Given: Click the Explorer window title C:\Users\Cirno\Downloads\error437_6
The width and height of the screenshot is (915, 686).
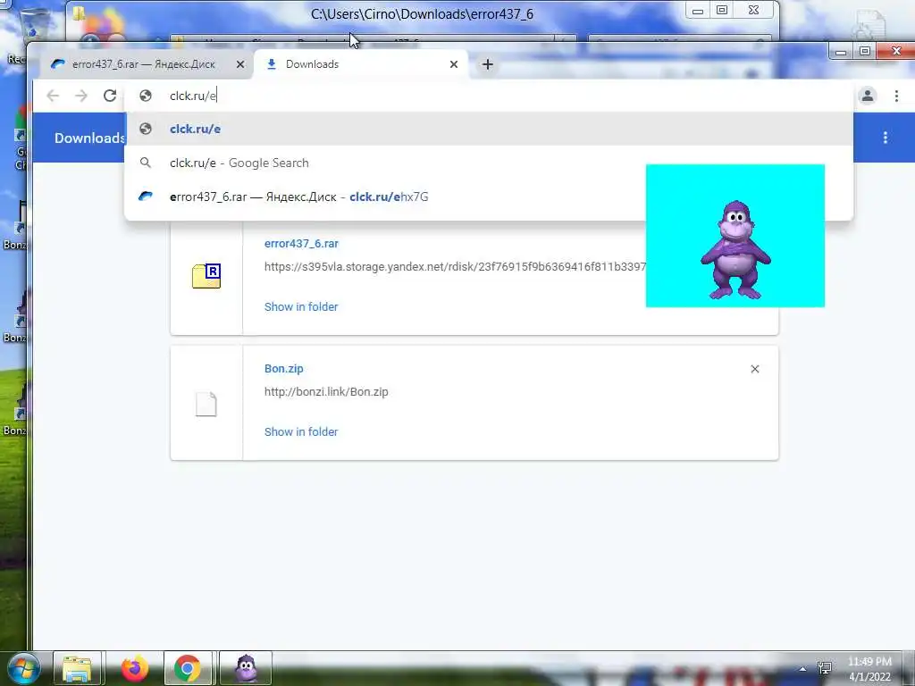Looking at the screenshot, I should (x=422, y=14).
